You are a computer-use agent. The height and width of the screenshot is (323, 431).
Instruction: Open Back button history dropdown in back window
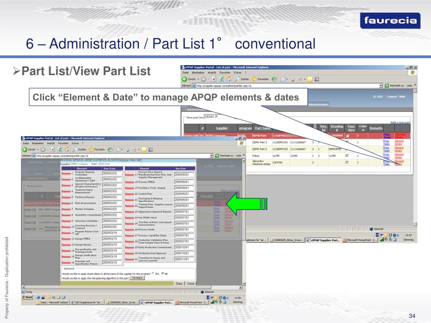[198, 79]
